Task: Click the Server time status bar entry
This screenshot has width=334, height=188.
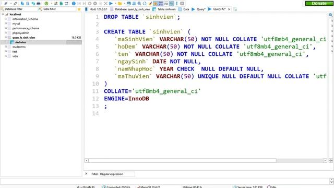Action: click(x=248, y=187)
